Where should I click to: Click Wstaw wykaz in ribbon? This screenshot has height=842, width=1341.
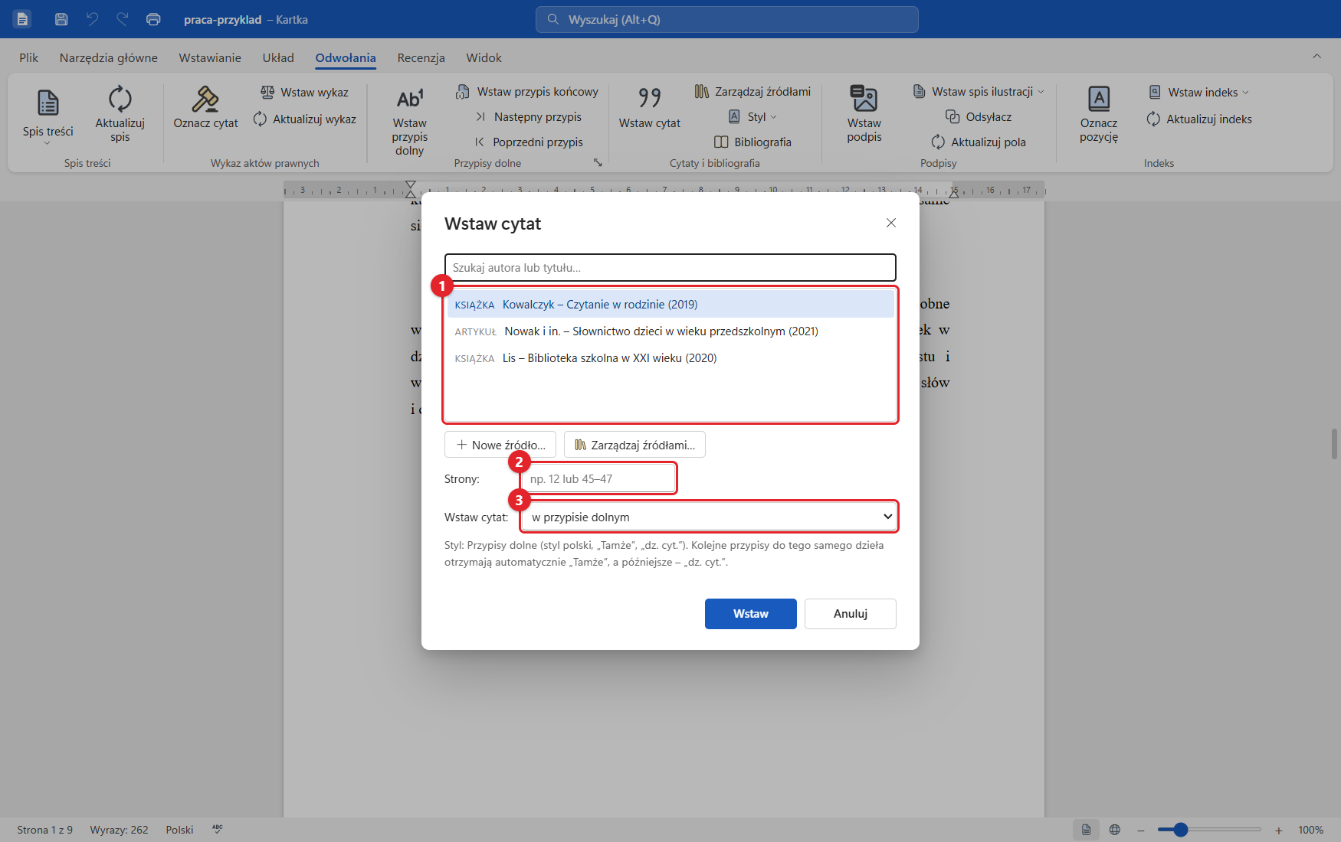(x=305, y=92)
